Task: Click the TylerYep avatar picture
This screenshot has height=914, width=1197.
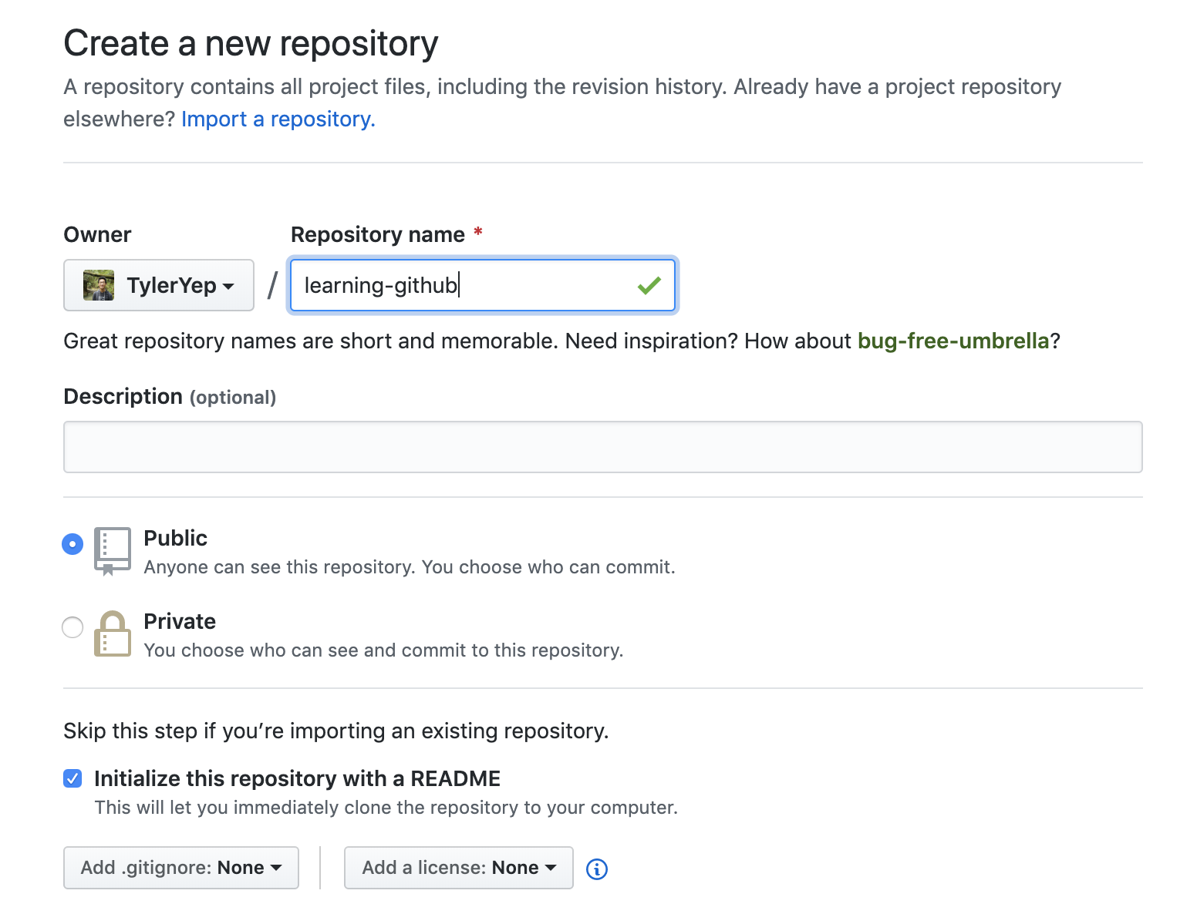Action: click(99, 285)
